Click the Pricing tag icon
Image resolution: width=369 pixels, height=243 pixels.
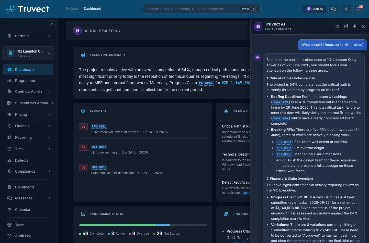[x=9, y=114]
